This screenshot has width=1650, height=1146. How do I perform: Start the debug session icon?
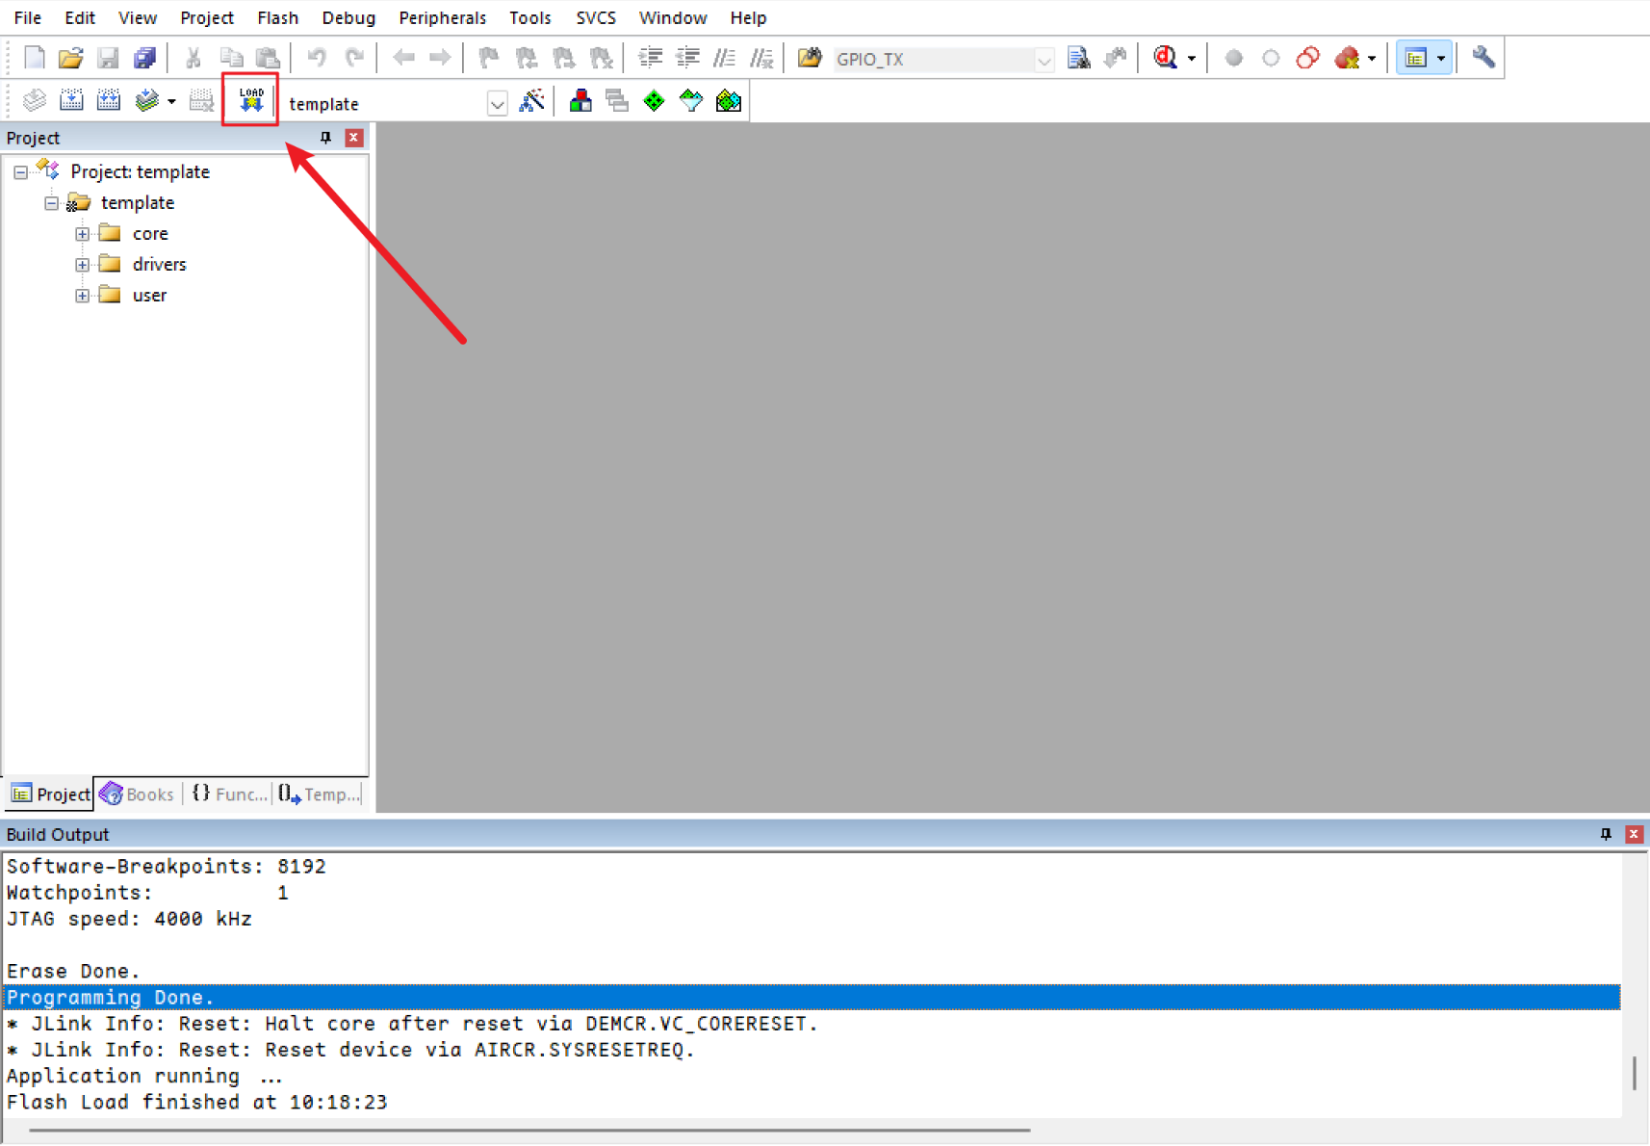[x=1166, y=59]
